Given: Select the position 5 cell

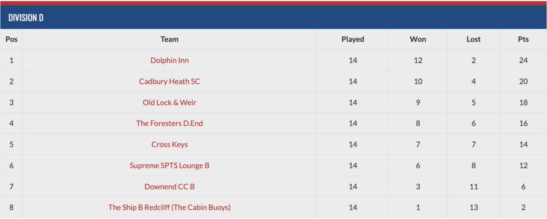Looking at the screenshot, I should point(12,144).
